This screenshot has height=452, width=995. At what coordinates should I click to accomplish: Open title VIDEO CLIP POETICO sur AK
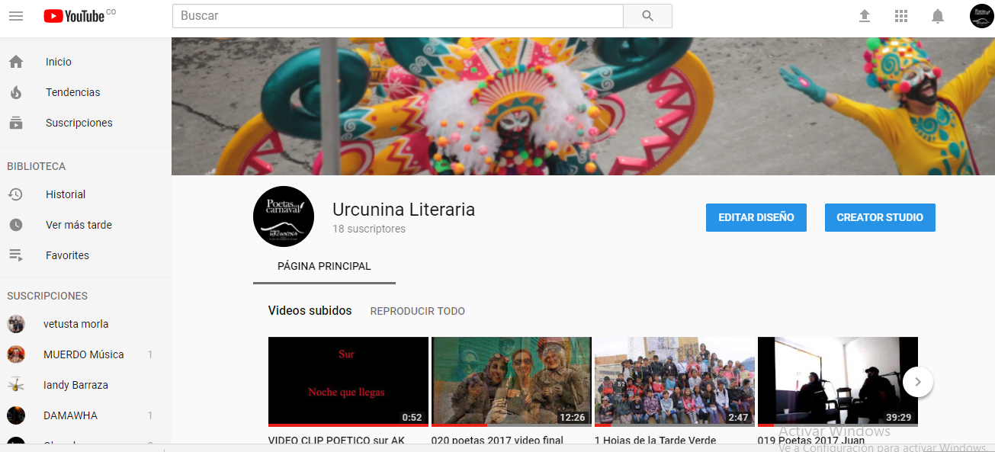[x=336, y=440]
